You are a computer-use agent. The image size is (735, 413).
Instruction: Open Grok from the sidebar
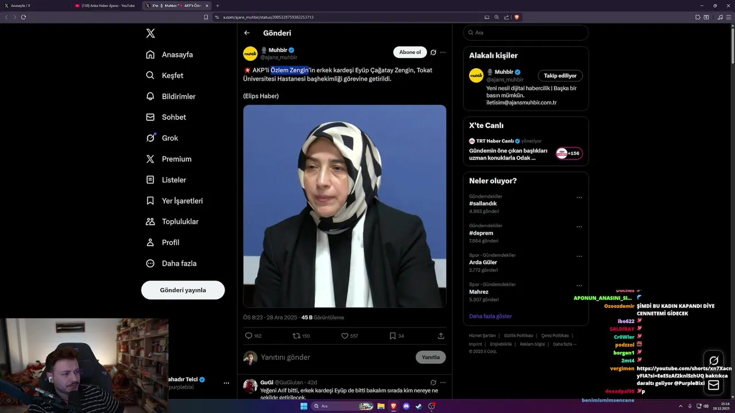coord(162,138)
